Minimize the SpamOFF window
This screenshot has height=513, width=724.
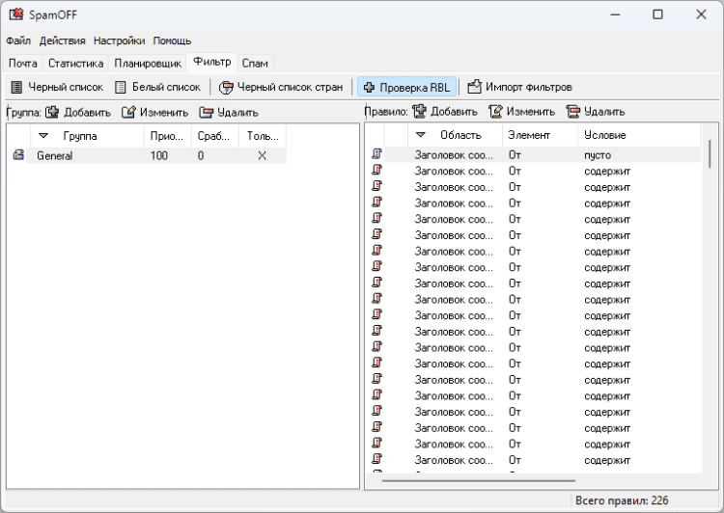tap(615, 14)
